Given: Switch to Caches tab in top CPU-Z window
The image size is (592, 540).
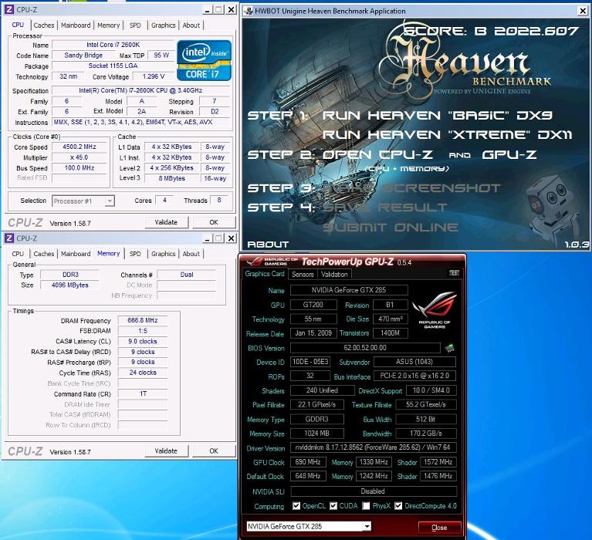Looking at the screenshot, I should pos(44,25).
